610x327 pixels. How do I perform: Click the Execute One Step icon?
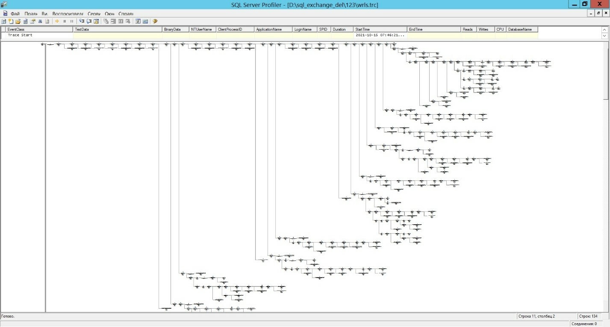point(82,21)
